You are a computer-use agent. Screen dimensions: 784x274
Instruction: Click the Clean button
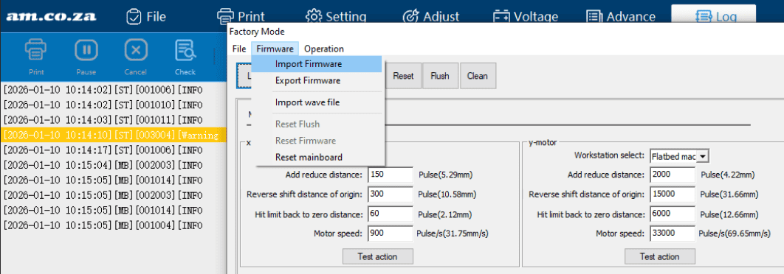477,76
